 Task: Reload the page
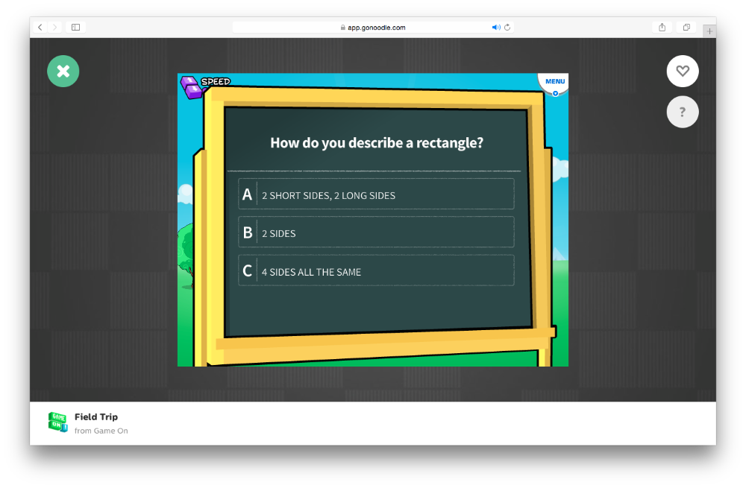point(507,28)
